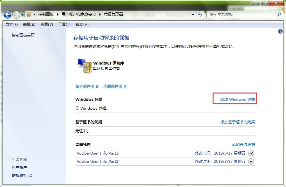
Task: Open the 文件(F) menu
Action: 12,24
